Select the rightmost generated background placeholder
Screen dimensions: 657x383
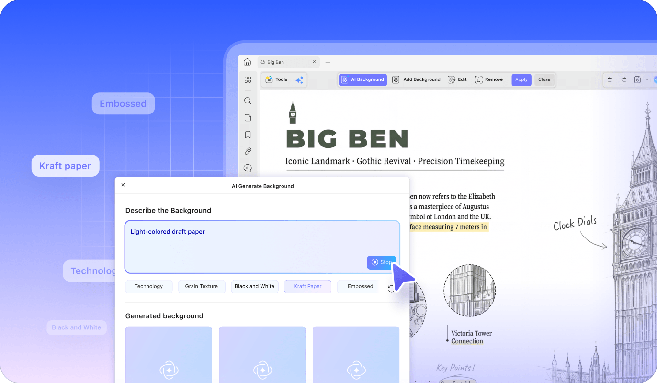tap(356, 355)
